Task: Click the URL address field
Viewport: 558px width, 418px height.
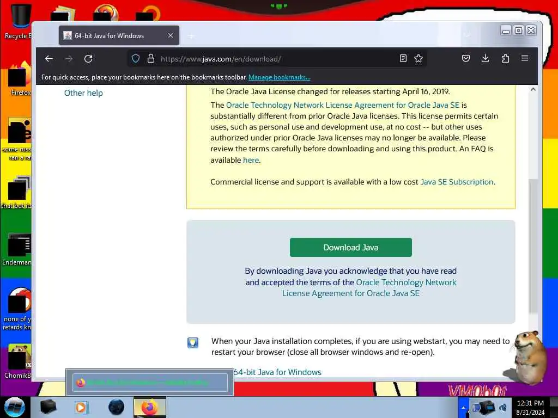Action: 276,59
